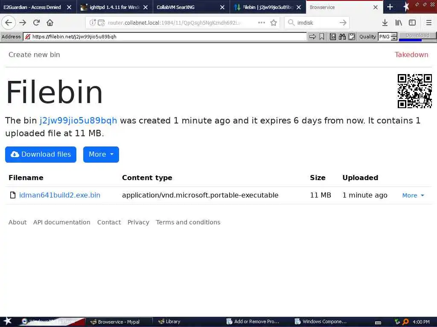
Task: Switch to lighttpd 1.4.11 tab
Action: [114, 7]
